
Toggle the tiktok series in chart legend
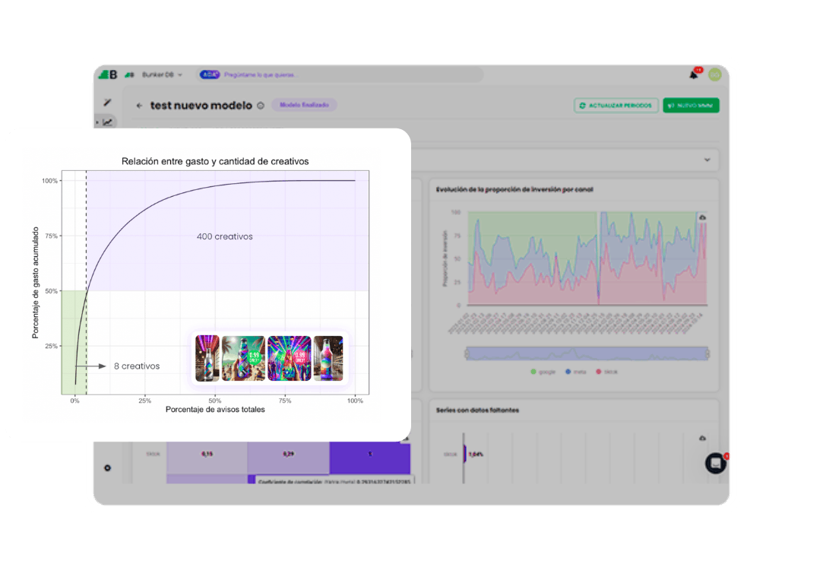click(606, 372)
